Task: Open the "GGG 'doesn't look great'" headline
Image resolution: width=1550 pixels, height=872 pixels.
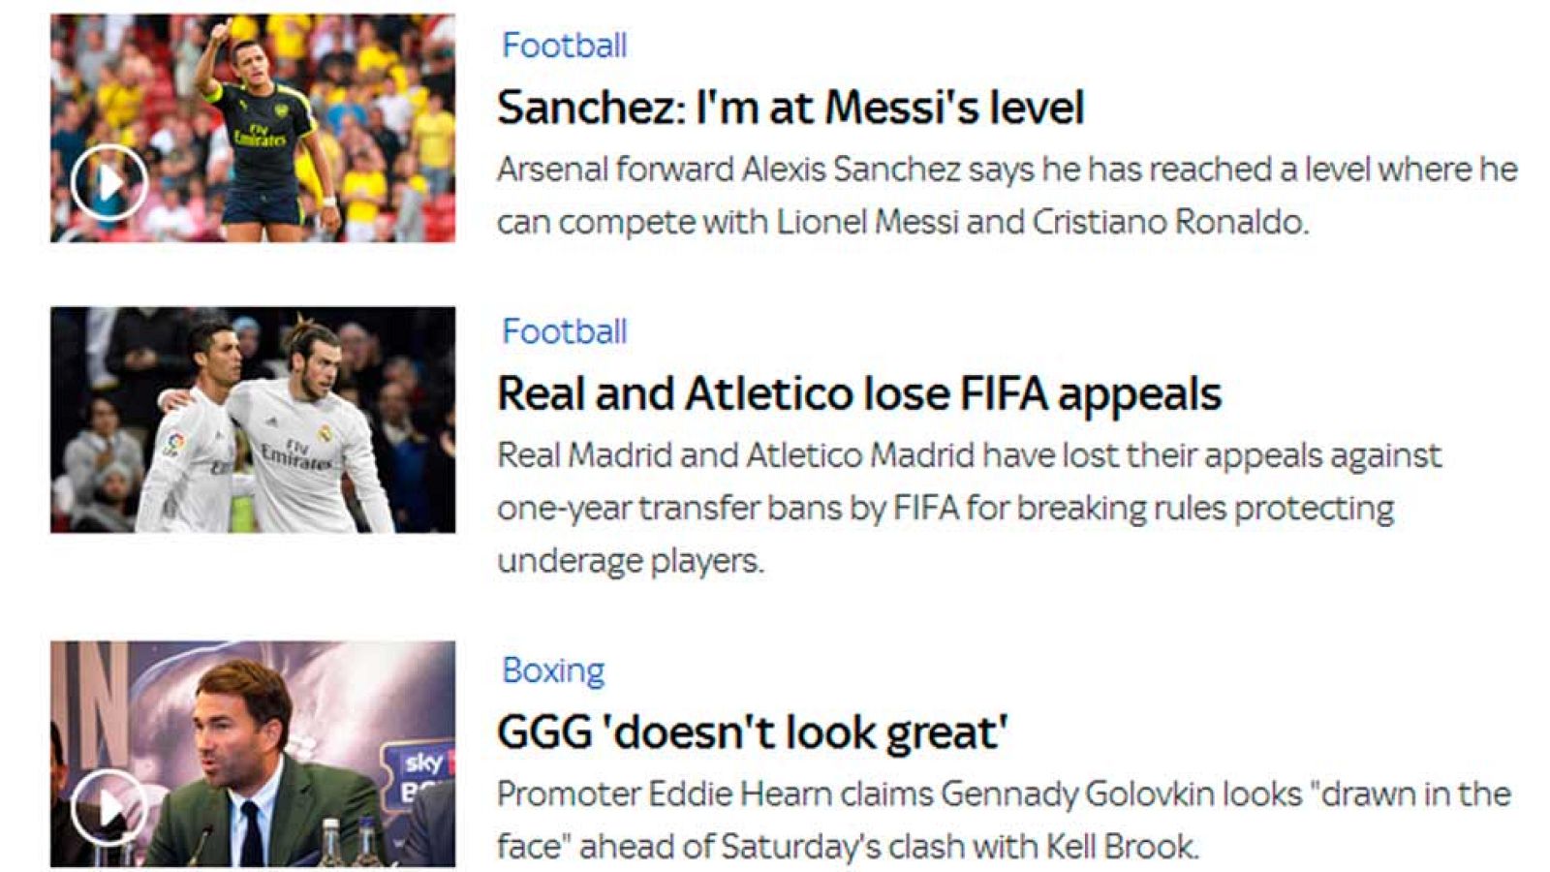Action: click(752, 732)
